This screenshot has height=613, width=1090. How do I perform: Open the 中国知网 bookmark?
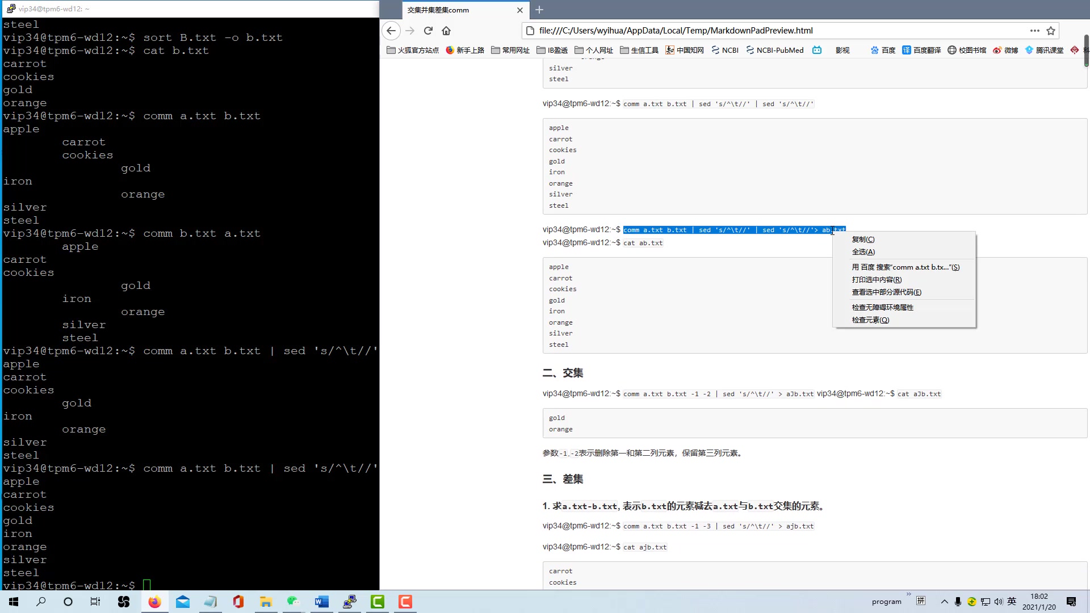coord(685,50)
